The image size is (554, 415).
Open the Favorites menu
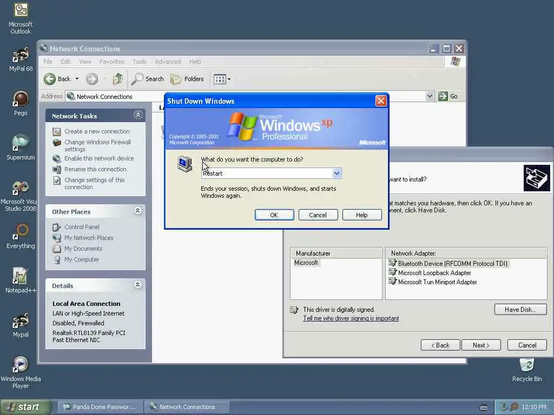111,62
